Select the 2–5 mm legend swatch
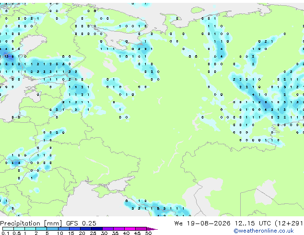304x235 pixels. click(x=41, y=229)
